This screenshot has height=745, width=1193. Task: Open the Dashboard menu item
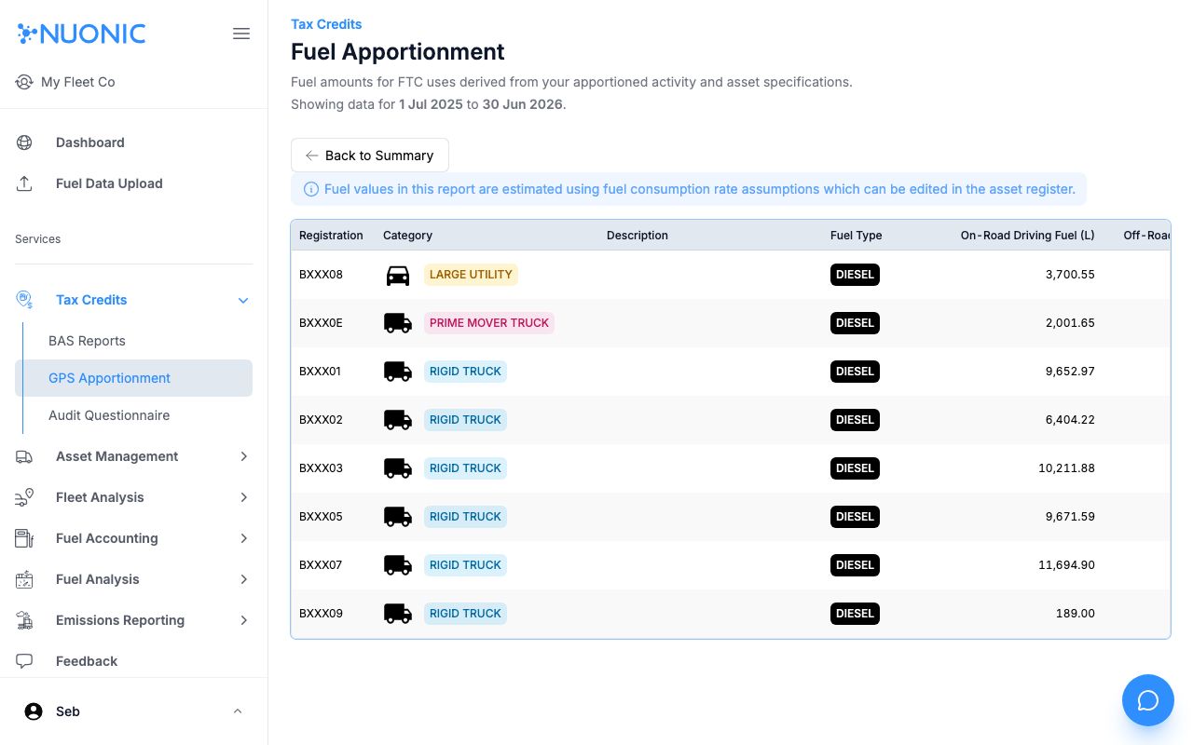[x=133, y=142]
